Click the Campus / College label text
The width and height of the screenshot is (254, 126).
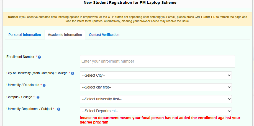point(19,97)
